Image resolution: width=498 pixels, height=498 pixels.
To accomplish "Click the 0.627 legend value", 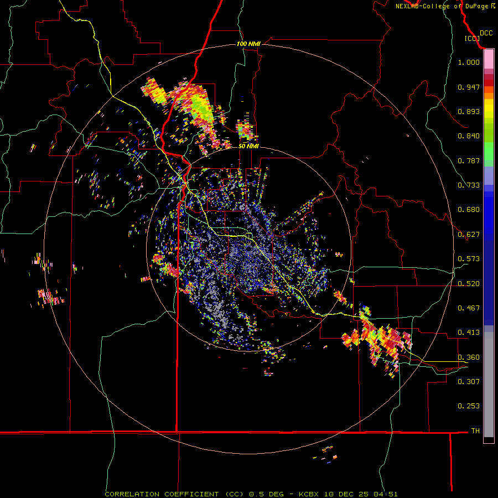I will tap(469, 235).
